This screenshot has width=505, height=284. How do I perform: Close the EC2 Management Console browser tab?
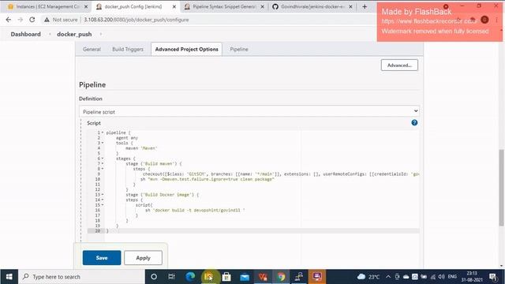click(x=86, y=6)
